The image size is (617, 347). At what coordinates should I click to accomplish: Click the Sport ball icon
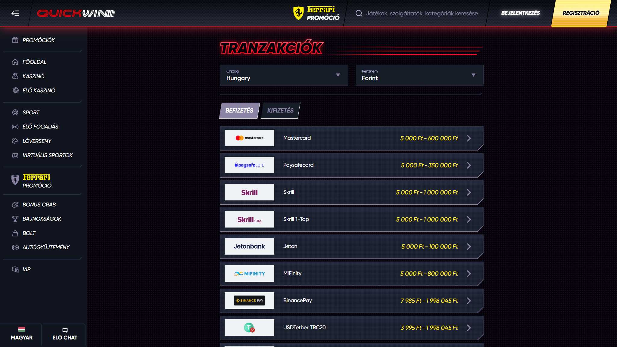tap(15, 112)
